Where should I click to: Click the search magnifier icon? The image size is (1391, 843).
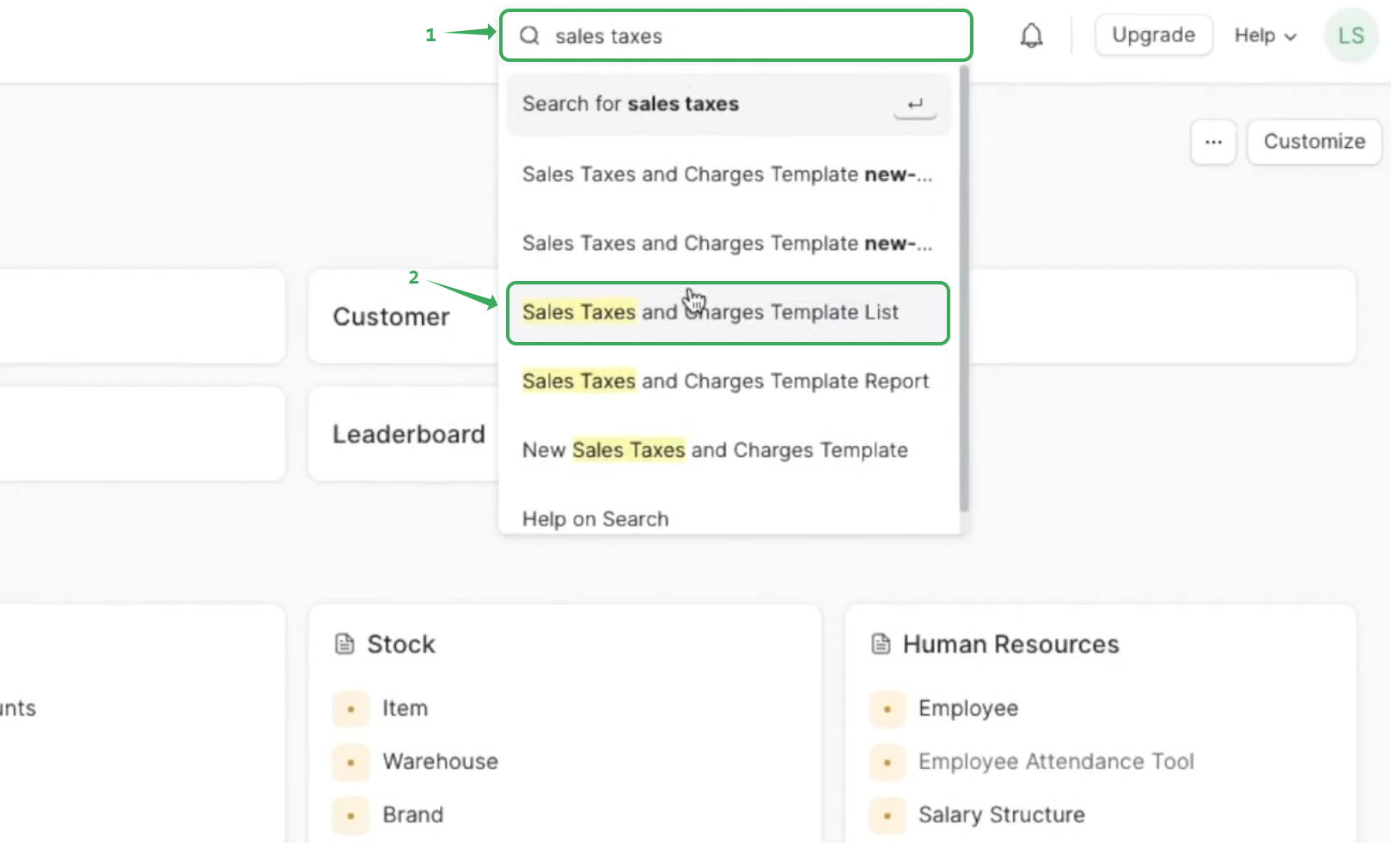[530, 36]
